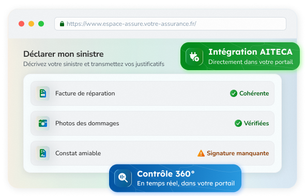305x196 pixels.
Task: Click the green maximize window dot
Action: point(41,24)
